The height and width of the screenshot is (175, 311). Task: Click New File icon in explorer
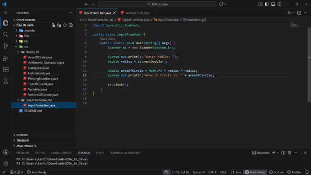click(x=54, y=25)
